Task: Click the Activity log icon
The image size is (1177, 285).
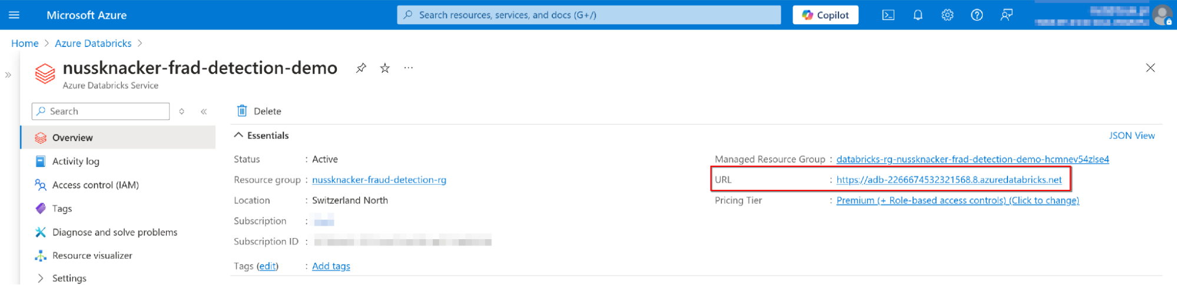Action: click(41, 161)
